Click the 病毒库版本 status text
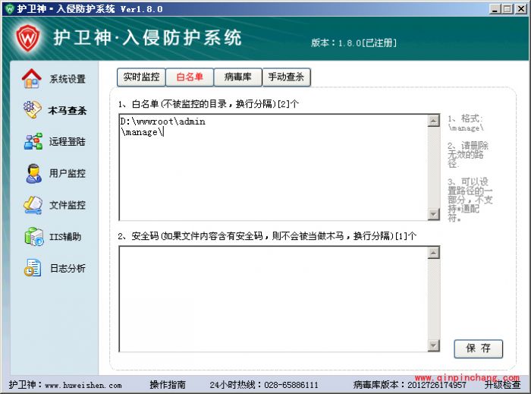The height and width of the screenshot is (394, 531). 410,385
